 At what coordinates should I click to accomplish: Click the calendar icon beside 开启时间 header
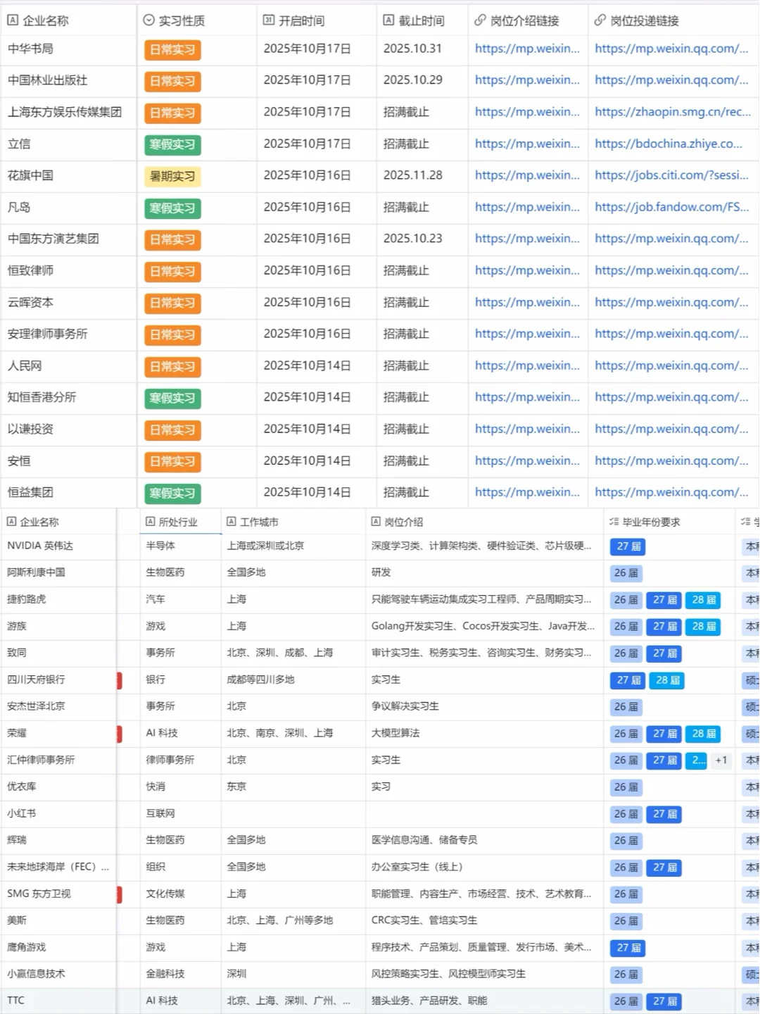[268, 20]
